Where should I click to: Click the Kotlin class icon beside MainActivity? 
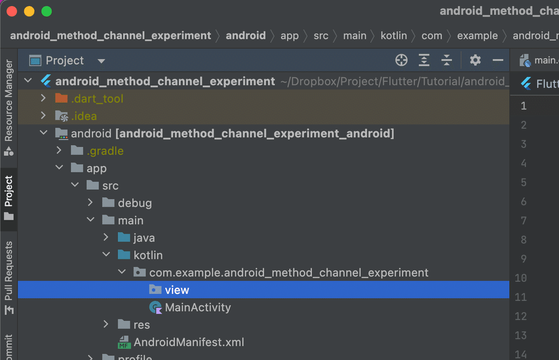pyautogui.click(x=155, y=307)
